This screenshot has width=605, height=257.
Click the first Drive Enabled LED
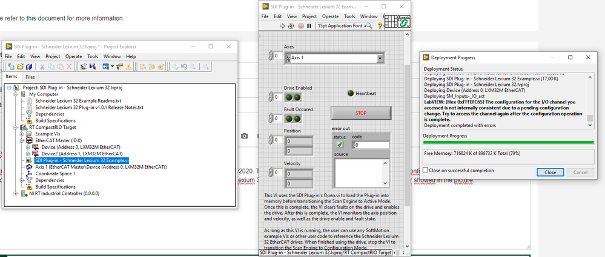point(289,97)
